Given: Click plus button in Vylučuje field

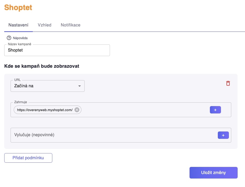Looking at the screenshot, I should pyautogui.click(x=223, y=135).
